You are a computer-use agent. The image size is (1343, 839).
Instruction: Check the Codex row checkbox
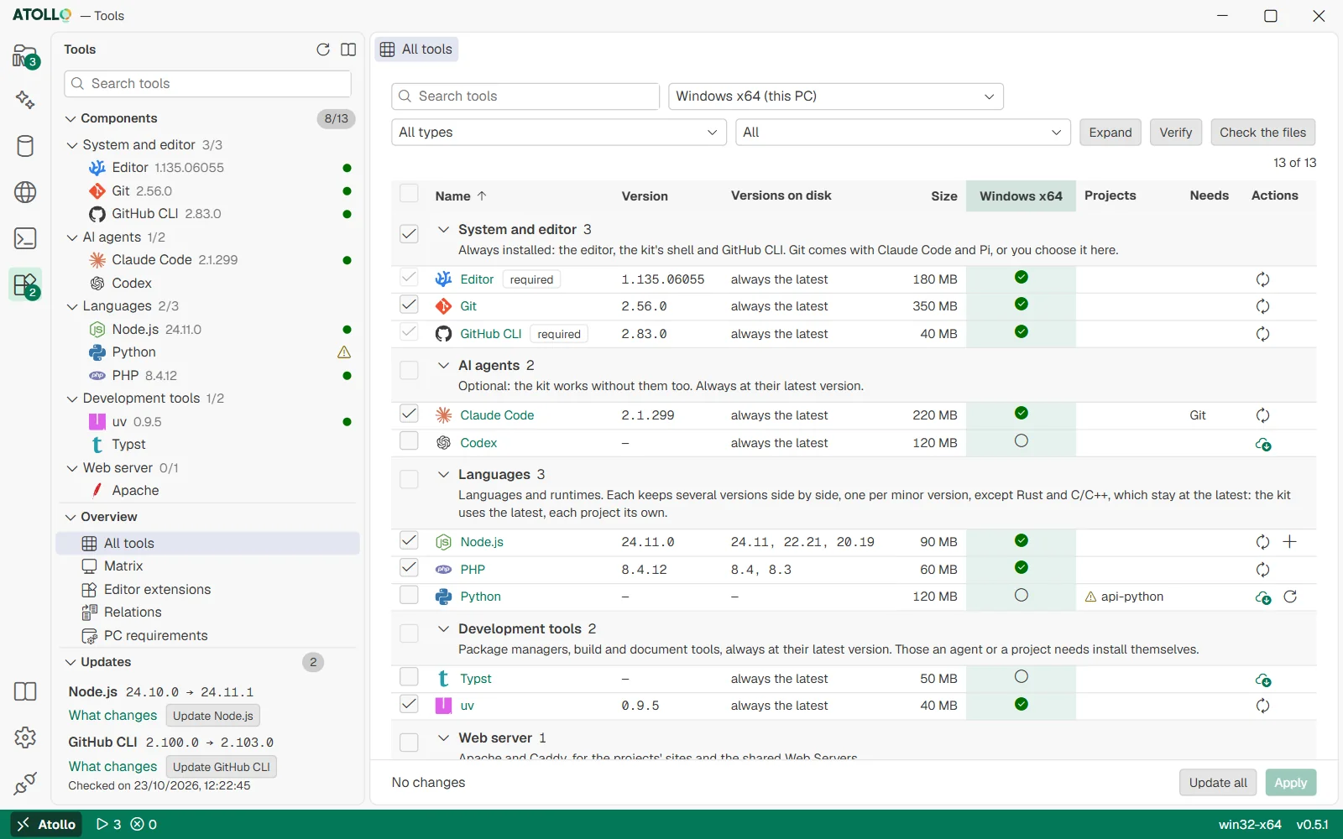pyautogui.click(x=409, y=441)
